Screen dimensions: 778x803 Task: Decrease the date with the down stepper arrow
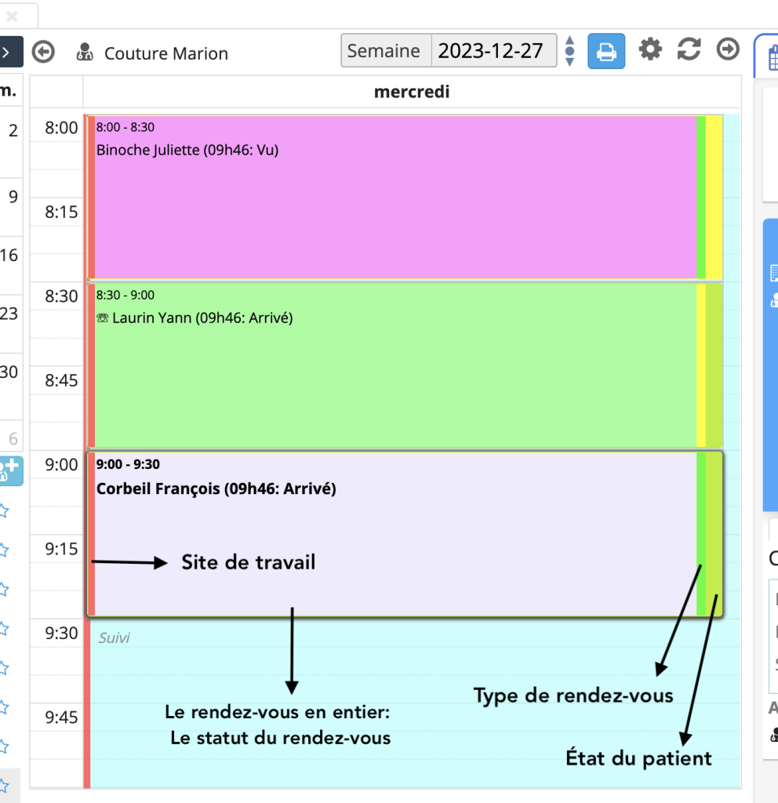click(569, 61)
